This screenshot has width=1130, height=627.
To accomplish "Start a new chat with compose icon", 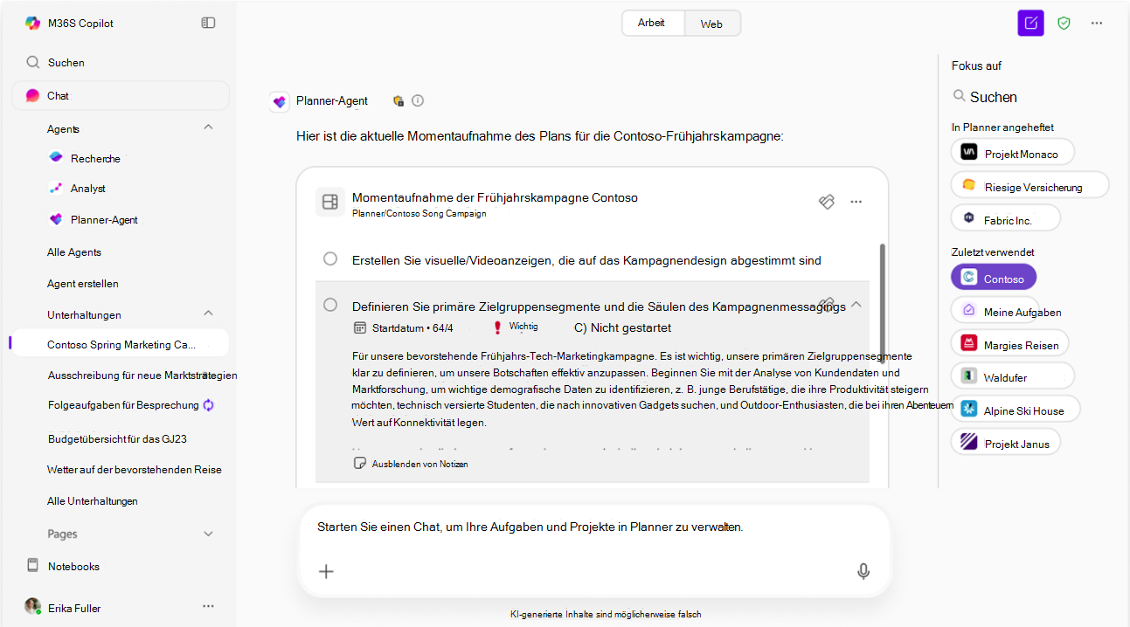I will click(x=1031, y=24).
